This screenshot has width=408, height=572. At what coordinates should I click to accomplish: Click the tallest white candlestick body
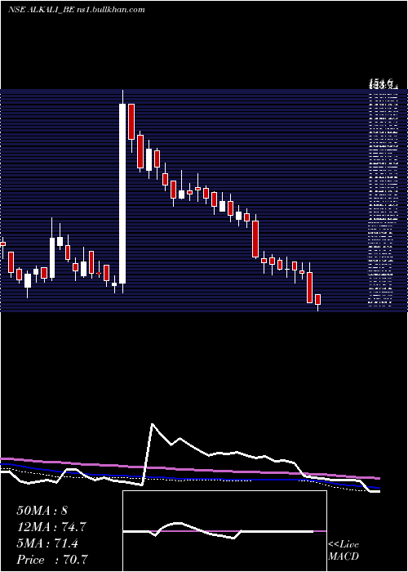pyautogui.click(x=122, y=194)
